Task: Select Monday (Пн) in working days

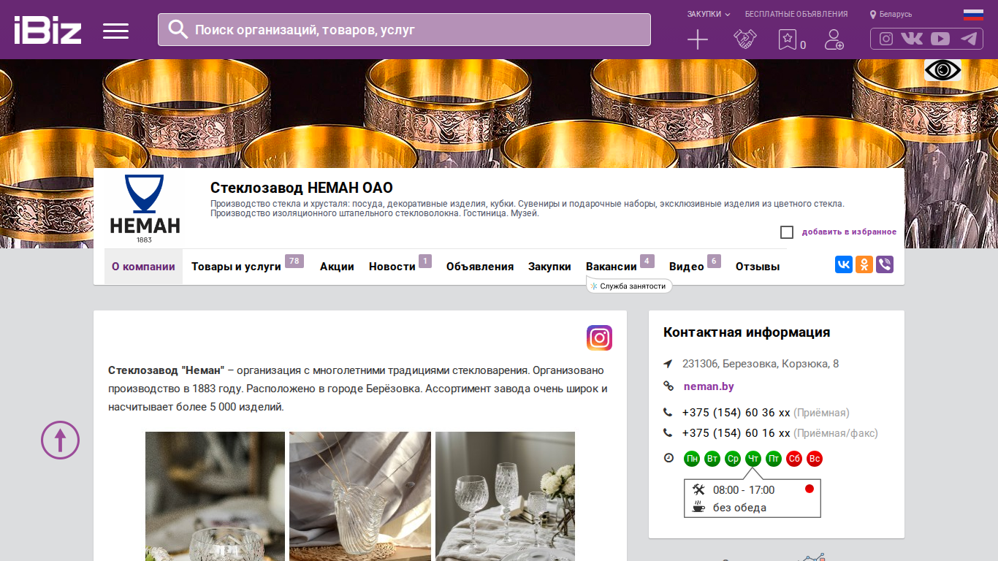Action: (x=692, y=459)
